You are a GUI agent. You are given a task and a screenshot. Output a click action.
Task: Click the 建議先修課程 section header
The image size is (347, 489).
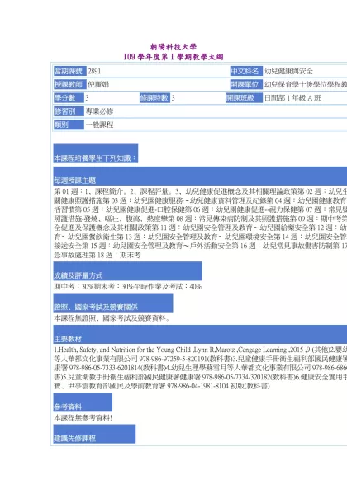pos(94,434)
